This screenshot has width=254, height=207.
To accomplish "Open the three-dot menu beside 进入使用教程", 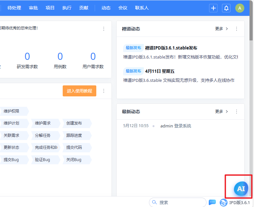I will (104, 91).
